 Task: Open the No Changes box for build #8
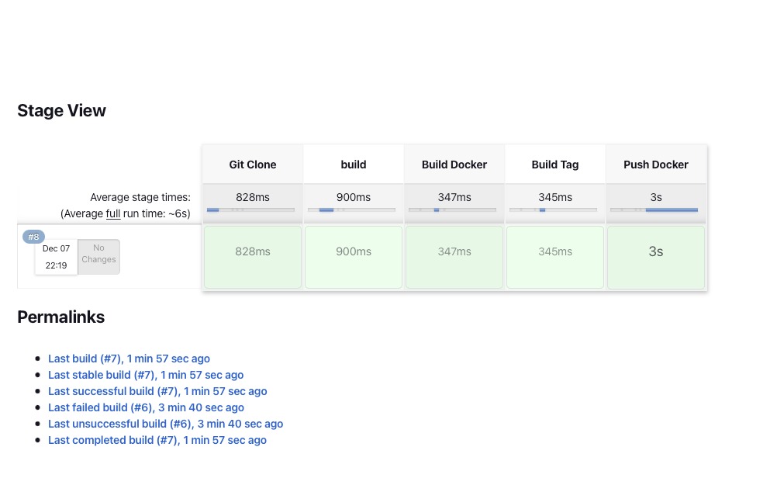pos(98,255)
